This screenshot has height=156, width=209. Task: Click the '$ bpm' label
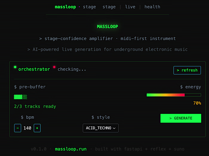[x=27, y=117]
